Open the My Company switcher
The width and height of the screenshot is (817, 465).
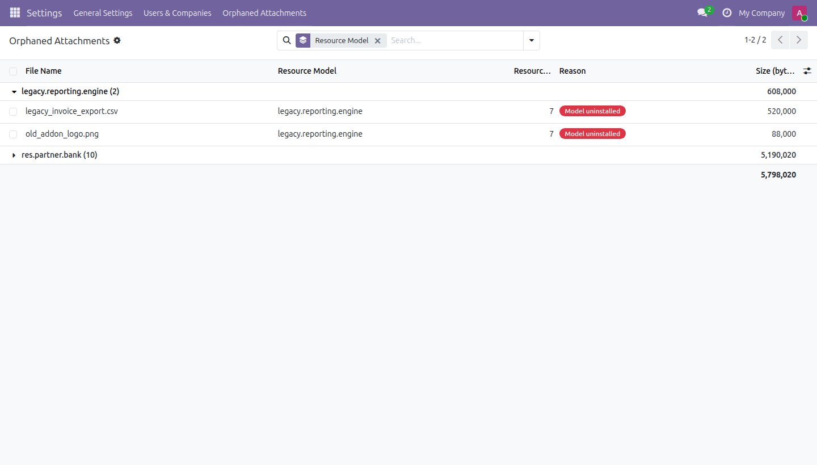(x=761, y=13)
